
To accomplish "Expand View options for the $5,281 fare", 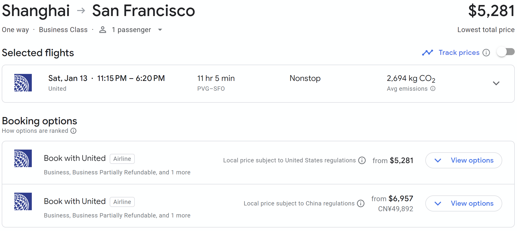I will point(464,160).
